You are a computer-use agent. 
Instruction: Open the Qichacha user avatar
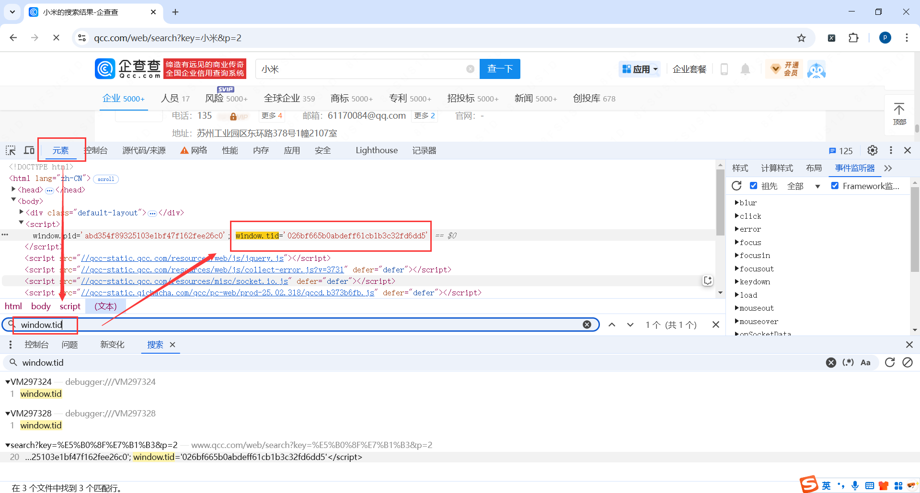click(x=816, y=69)
